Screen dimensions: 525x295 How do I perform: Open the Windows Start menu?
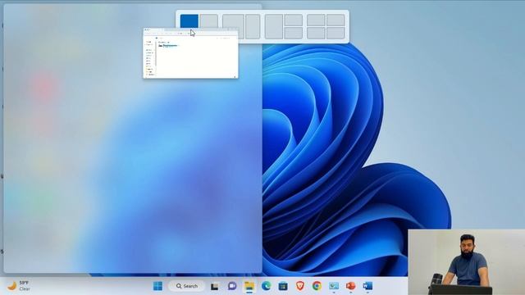click(x=157, y=286)
